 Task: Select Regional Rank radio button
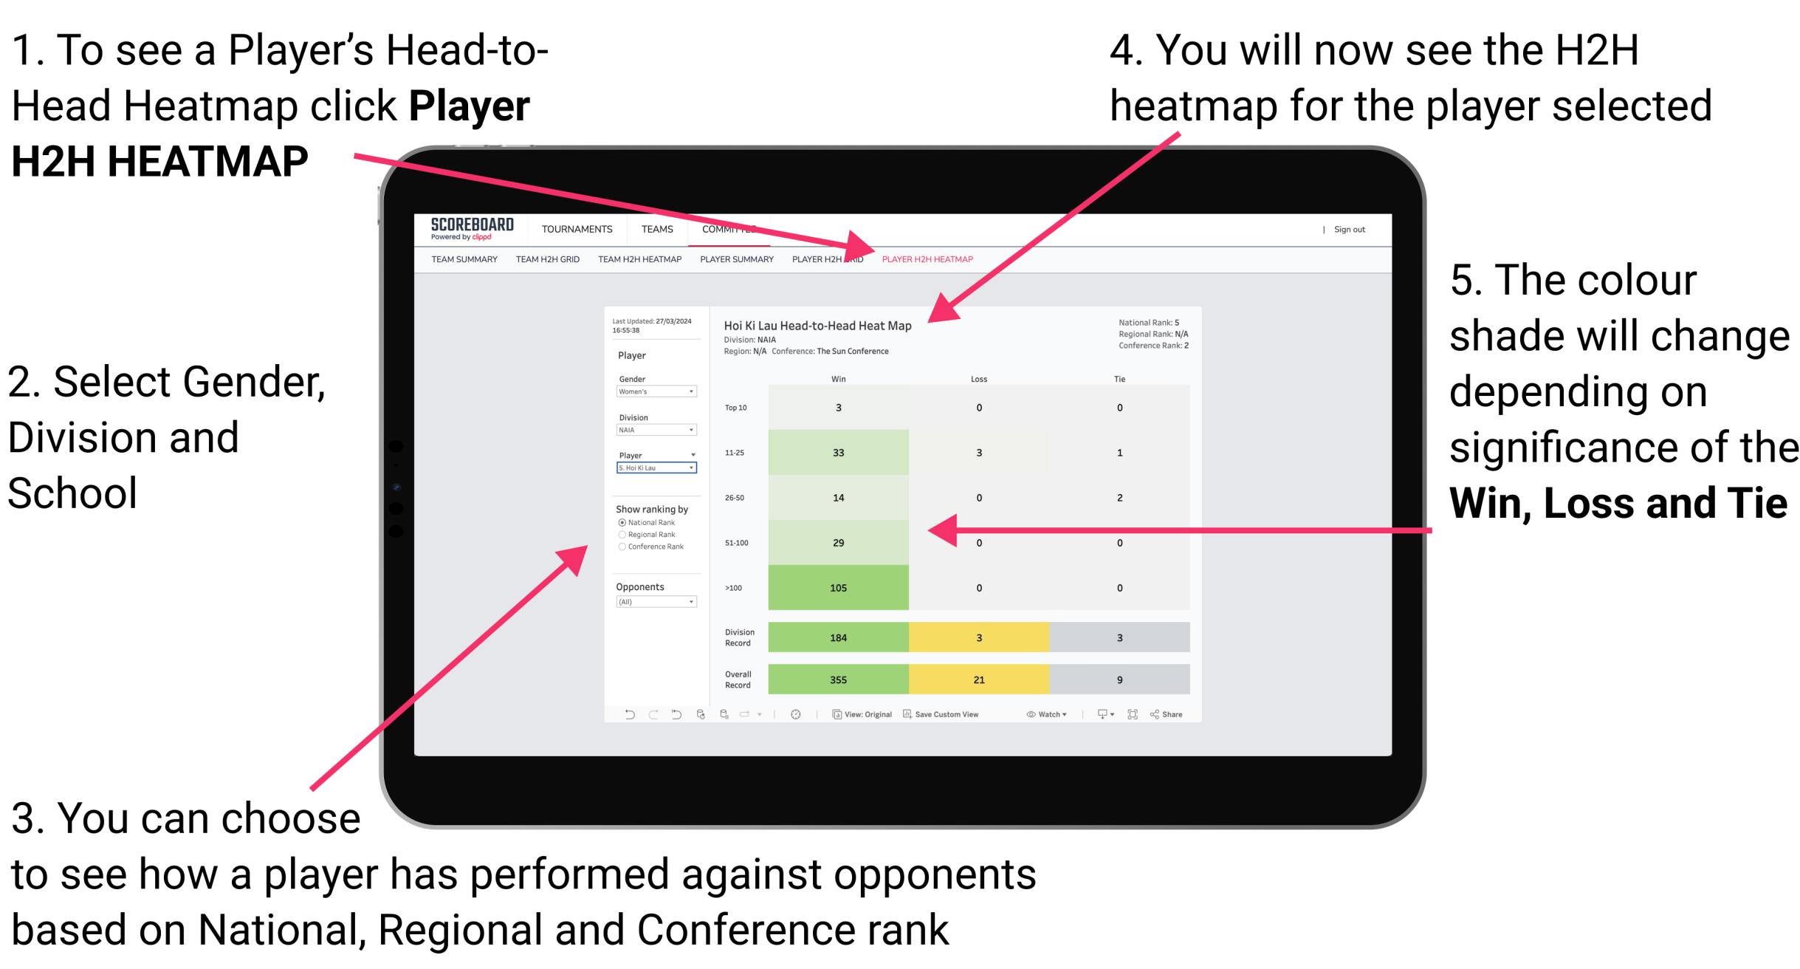622,535
